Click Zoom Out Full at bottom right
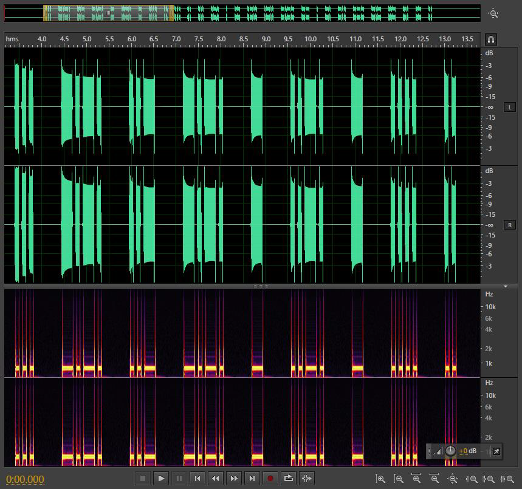The width and height of the screenshot is (522, 489). pos(453,479)
